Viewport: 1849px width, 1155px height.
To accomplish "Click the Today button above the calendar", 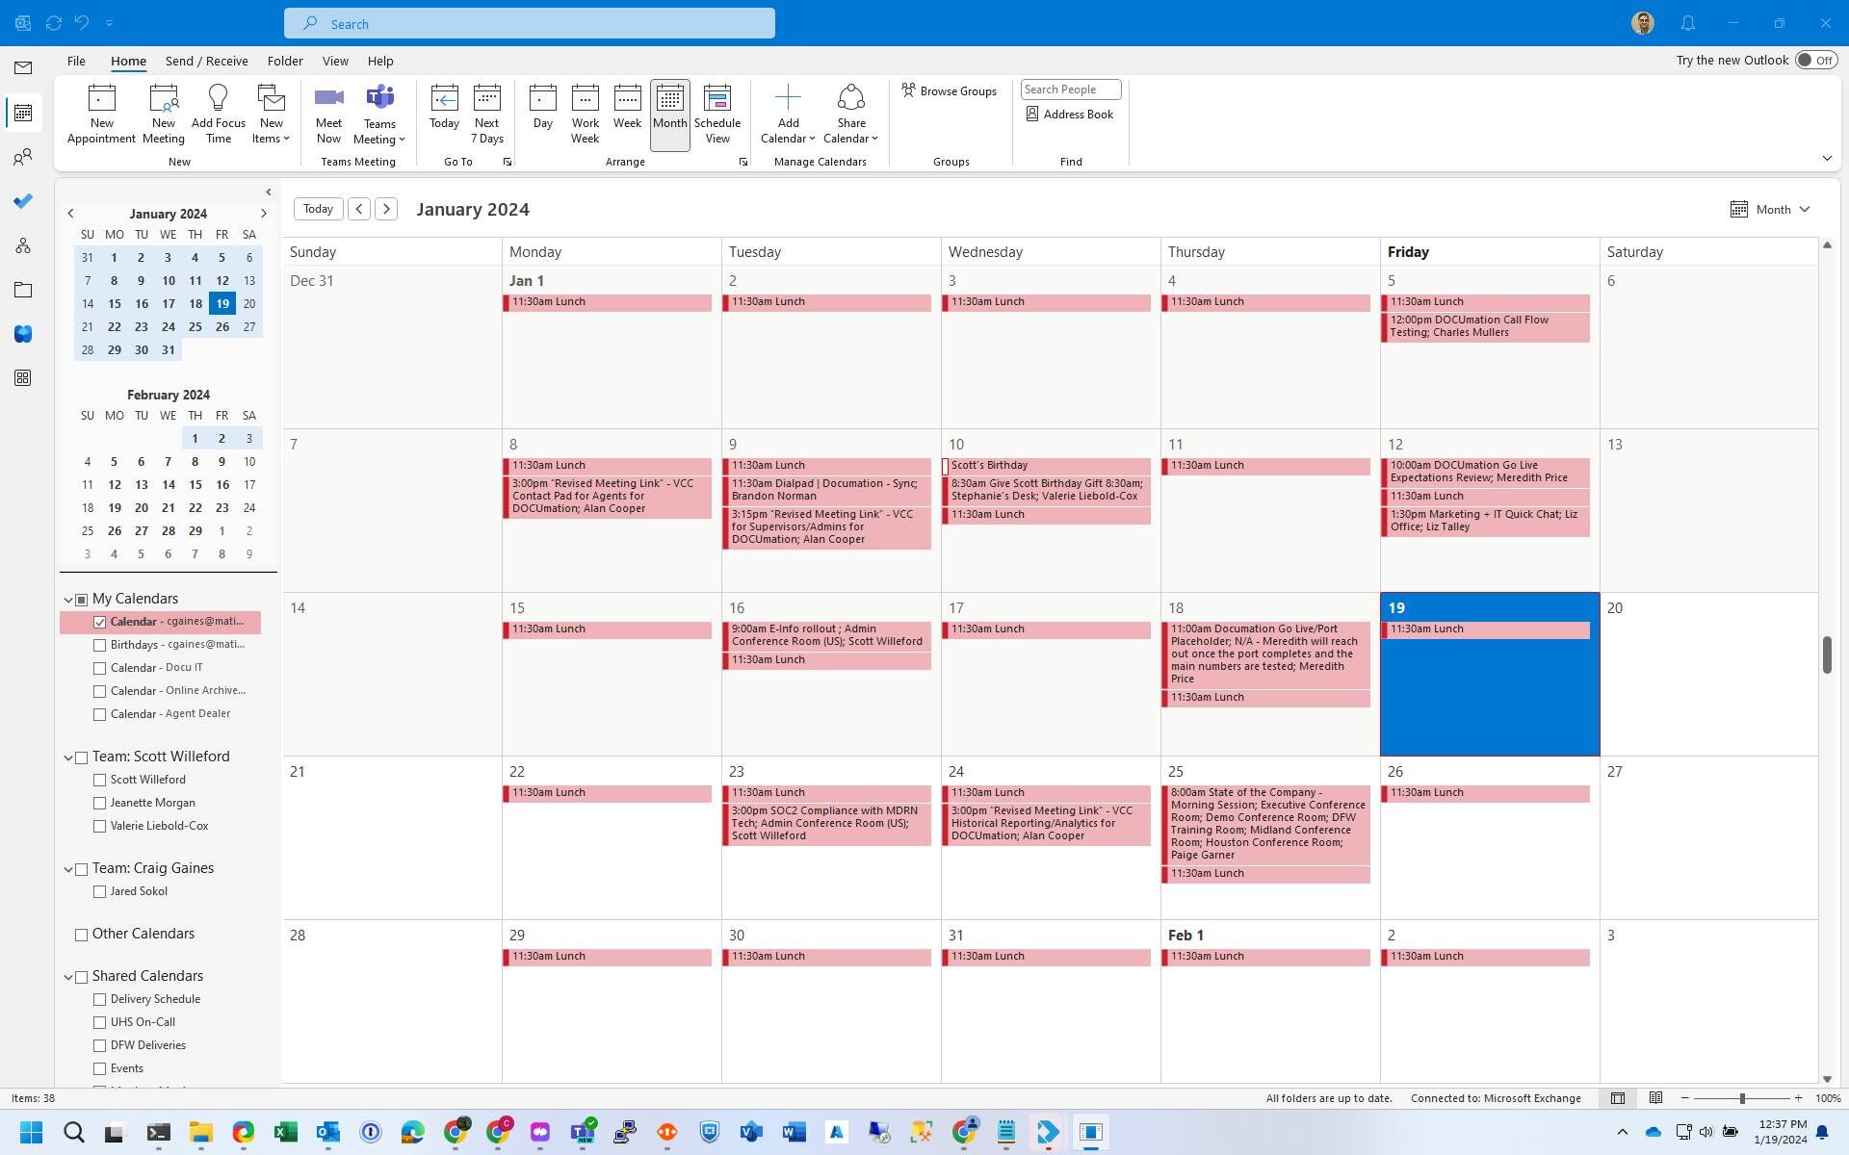I will point(318,209).
